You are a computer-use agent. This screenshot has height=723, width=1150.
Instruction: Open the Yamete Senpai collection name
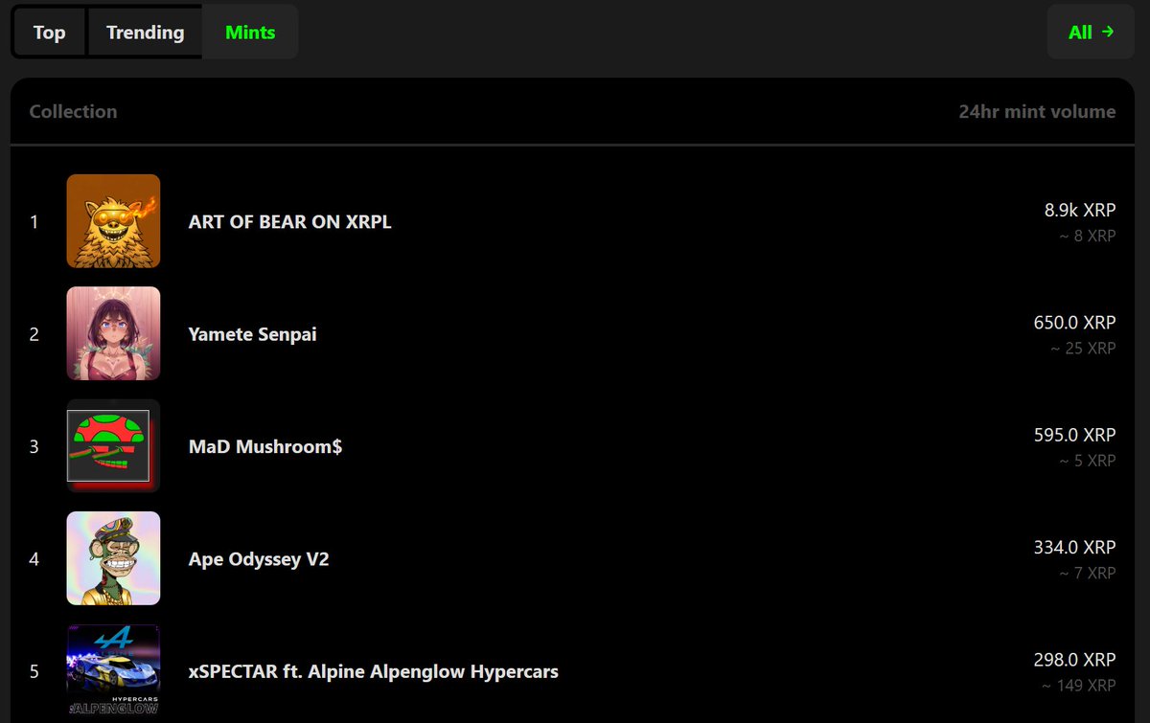tap(252, 334)
